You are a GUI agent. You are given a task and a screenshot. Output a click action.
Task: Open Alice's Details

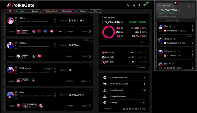(x=86, y=32)
